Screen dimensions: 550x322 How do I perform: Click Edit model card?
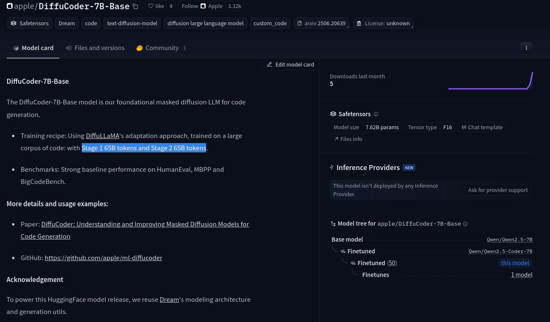click(291, 64)
